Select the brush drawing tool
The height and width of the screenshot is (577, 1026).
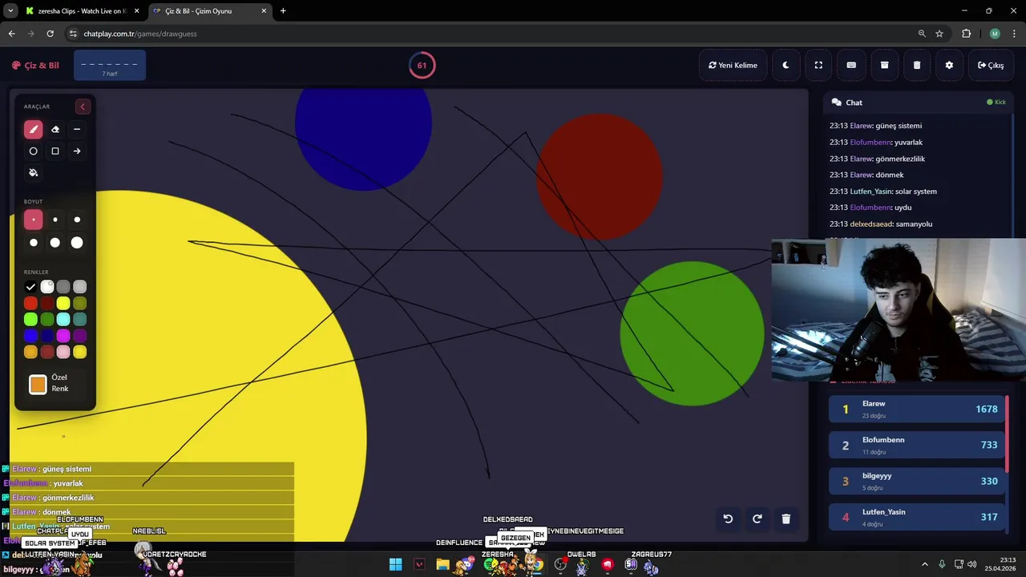[33, 129]
